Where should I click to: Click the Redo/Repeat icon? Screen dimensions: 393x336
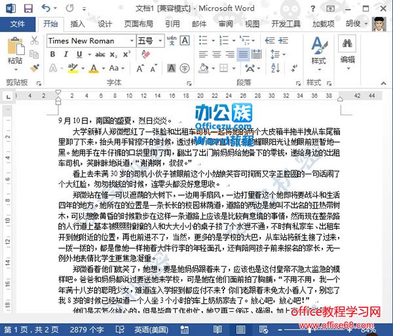69,9
